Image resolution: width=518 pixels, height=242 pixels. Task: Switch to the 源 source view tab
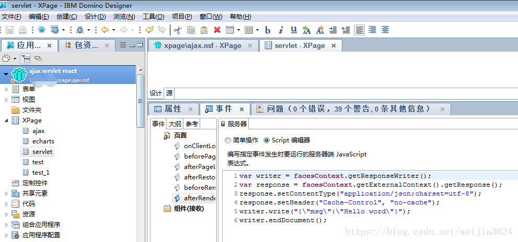coord(169,93)
